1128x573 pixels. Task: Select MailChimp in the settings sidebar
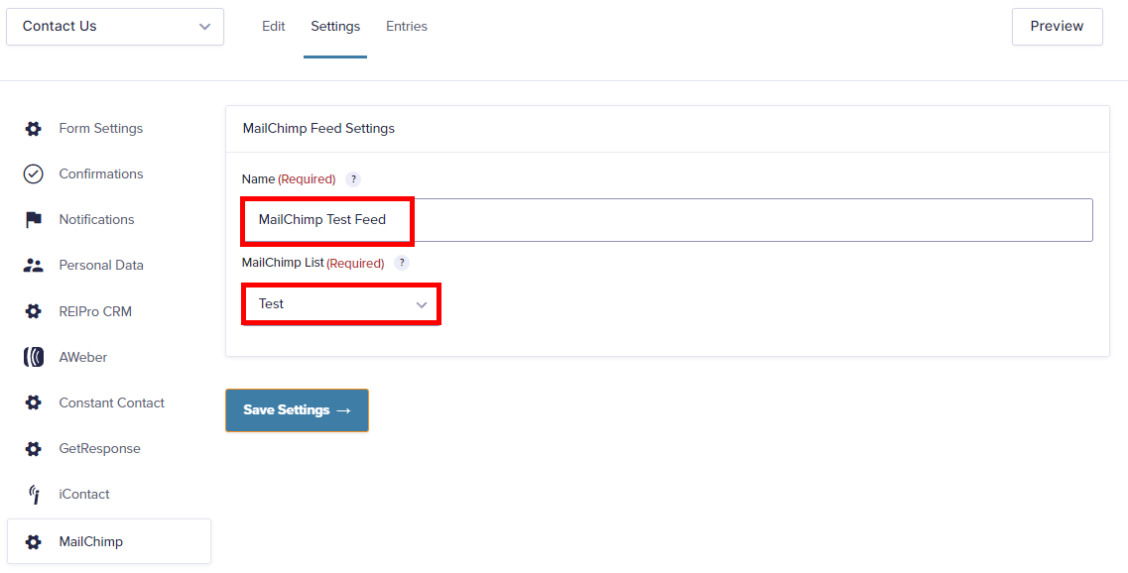point(108,541)
